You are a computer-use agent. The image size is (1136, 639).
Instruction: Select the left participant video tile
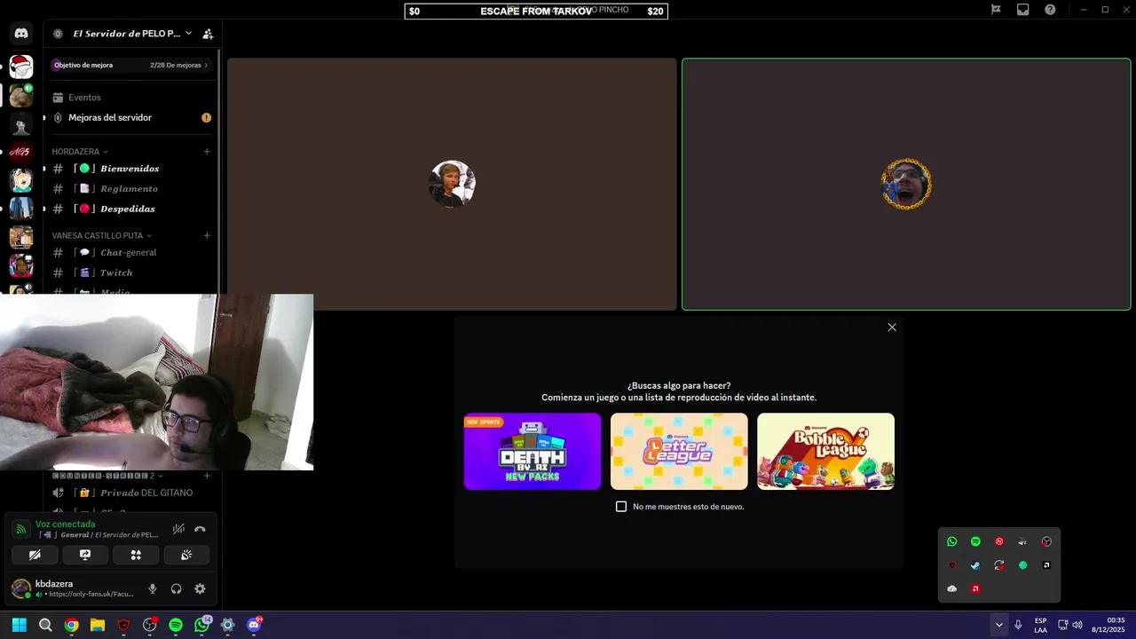click(452, 185)
